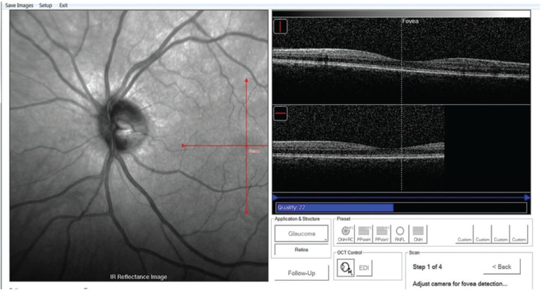Click 'Adjust camera for fovea detection...' message
The height and width of the screenshot is (291, 543).
(460, 284)
